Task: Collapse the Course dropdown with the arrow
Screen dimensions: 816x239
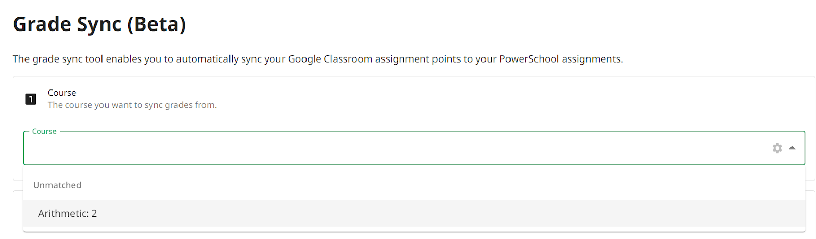Action: pyautogui.click(x=792, y=148)
